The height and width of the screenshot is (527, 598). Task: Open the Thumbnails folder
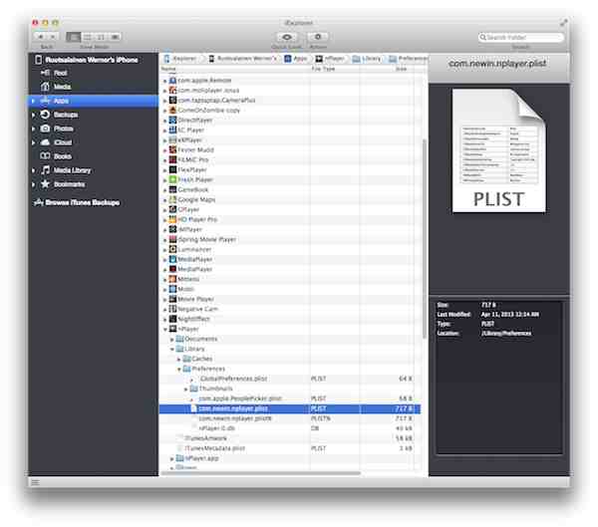(290, 389)
